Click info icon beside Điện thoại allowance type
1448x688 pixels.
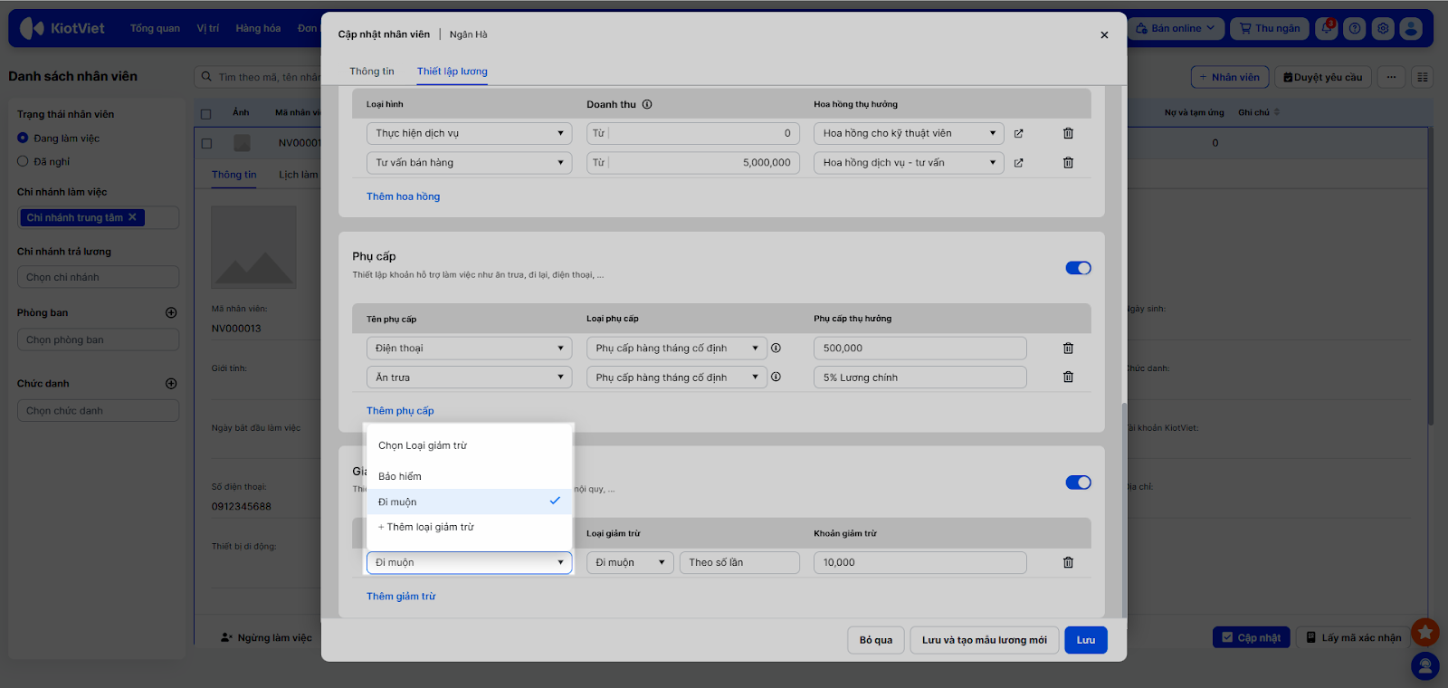[776, 348]
